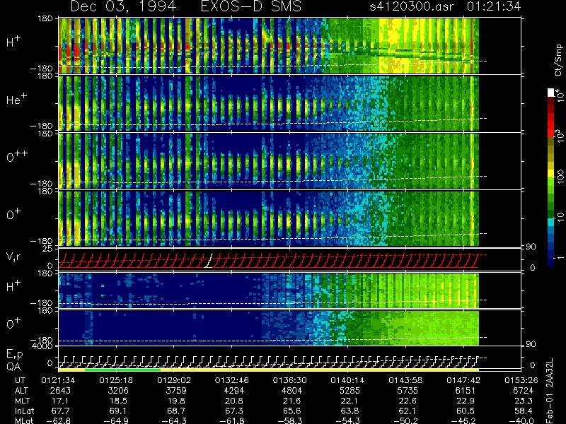Click the 'O++' panel label
This screenshot has height=424, width=566.
pos(16,156)
